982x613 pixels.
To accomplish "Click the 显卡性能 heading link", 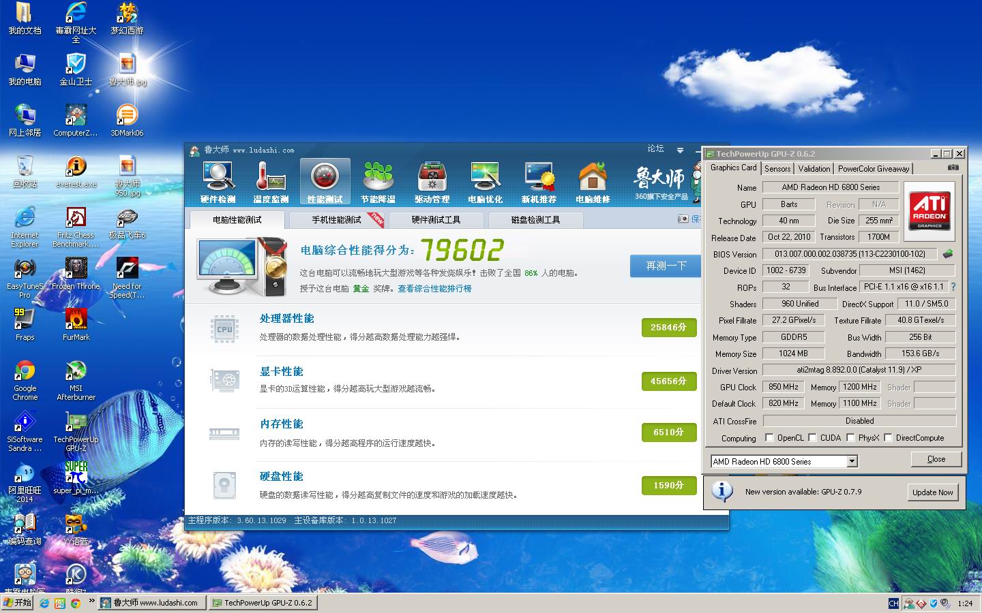I will 281,372.
